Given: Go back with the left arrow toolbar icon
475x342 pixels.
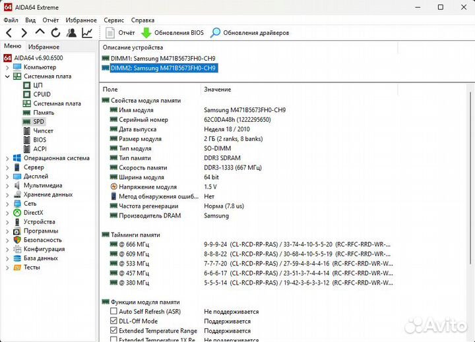Looking at the screenshot, I should pos(9,33).
